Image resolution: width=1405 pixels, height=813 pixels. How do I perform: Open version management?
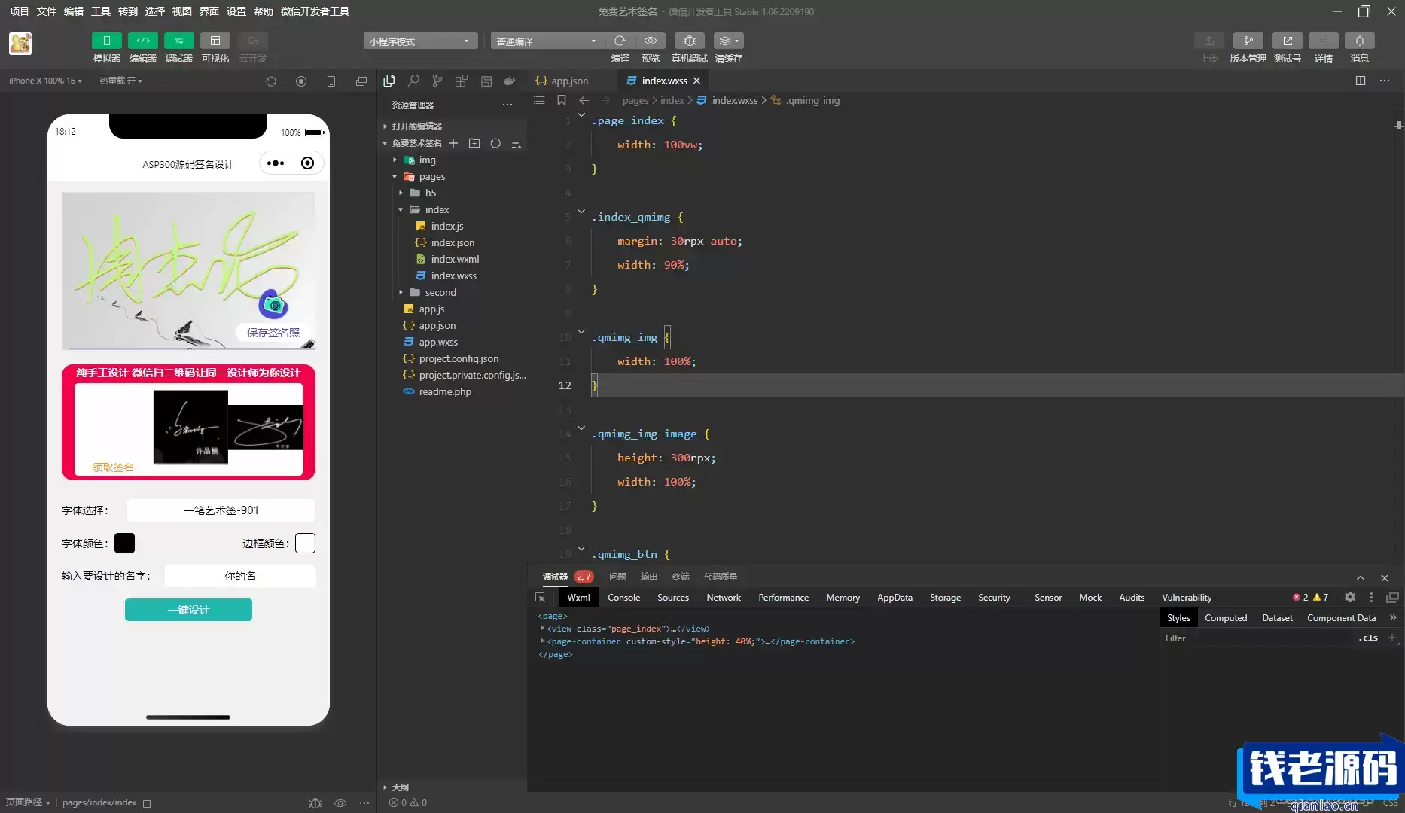(1248, 41)
